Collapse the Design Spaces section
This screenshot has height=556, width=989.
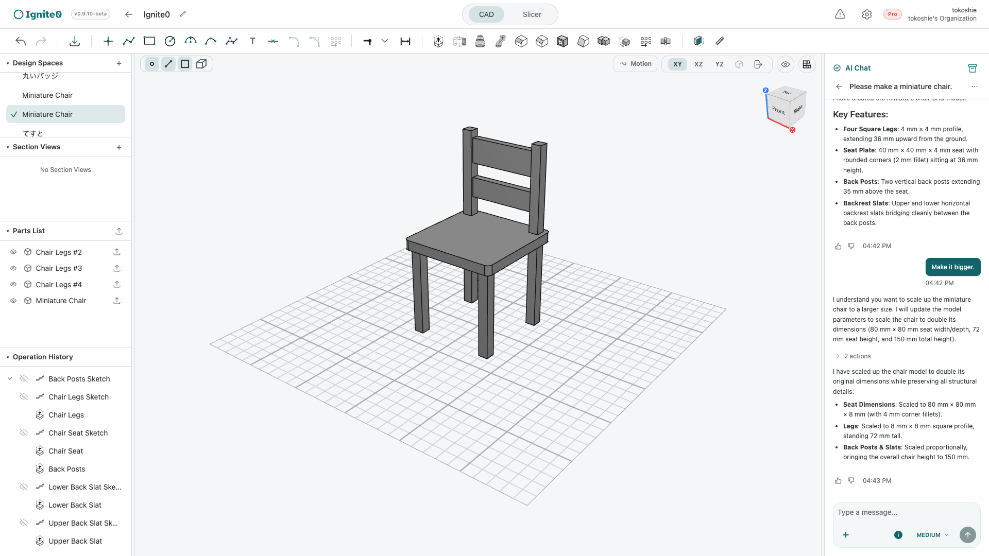pyautogui.click(x=8, y=63)
